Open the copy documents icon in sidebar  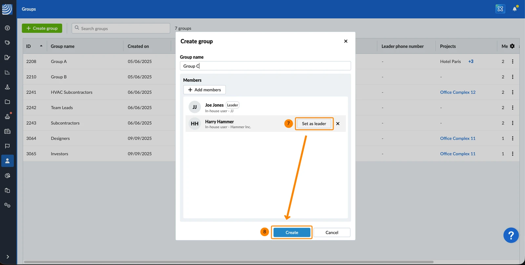tap(7, 190)
